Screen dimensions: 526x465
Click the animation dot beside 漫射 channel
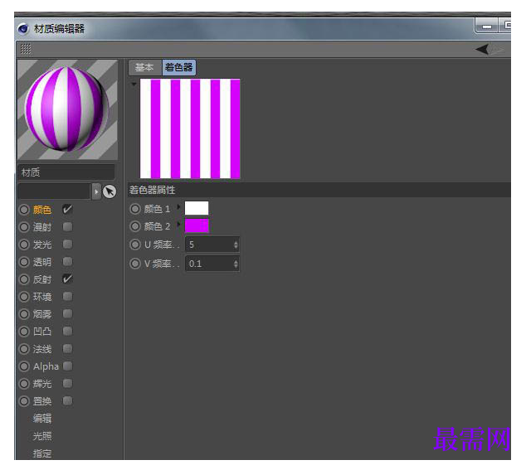pyautogui.click(x=24, y=227)
